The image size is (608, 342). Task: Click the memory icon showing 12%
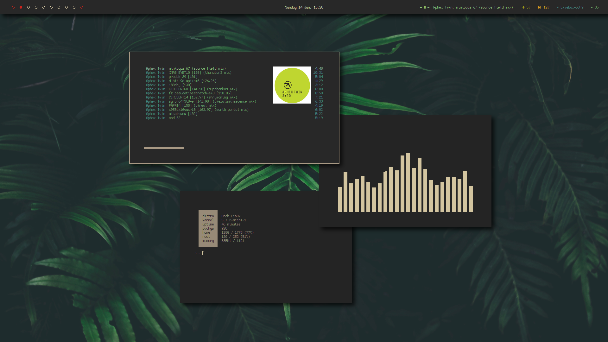[x=539, y=7]
